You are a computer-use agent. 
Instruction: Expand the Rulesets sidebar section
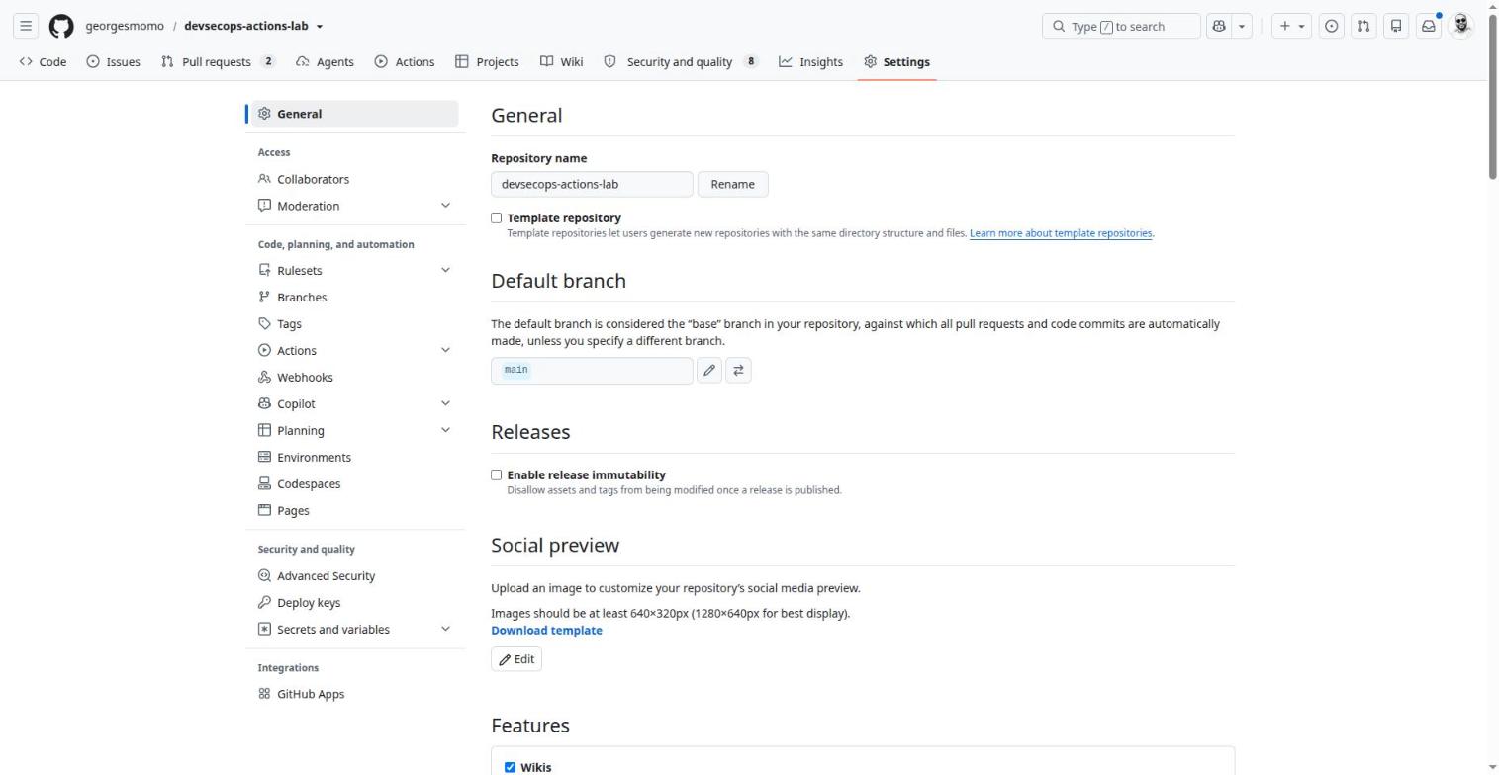tap(445, 270)
